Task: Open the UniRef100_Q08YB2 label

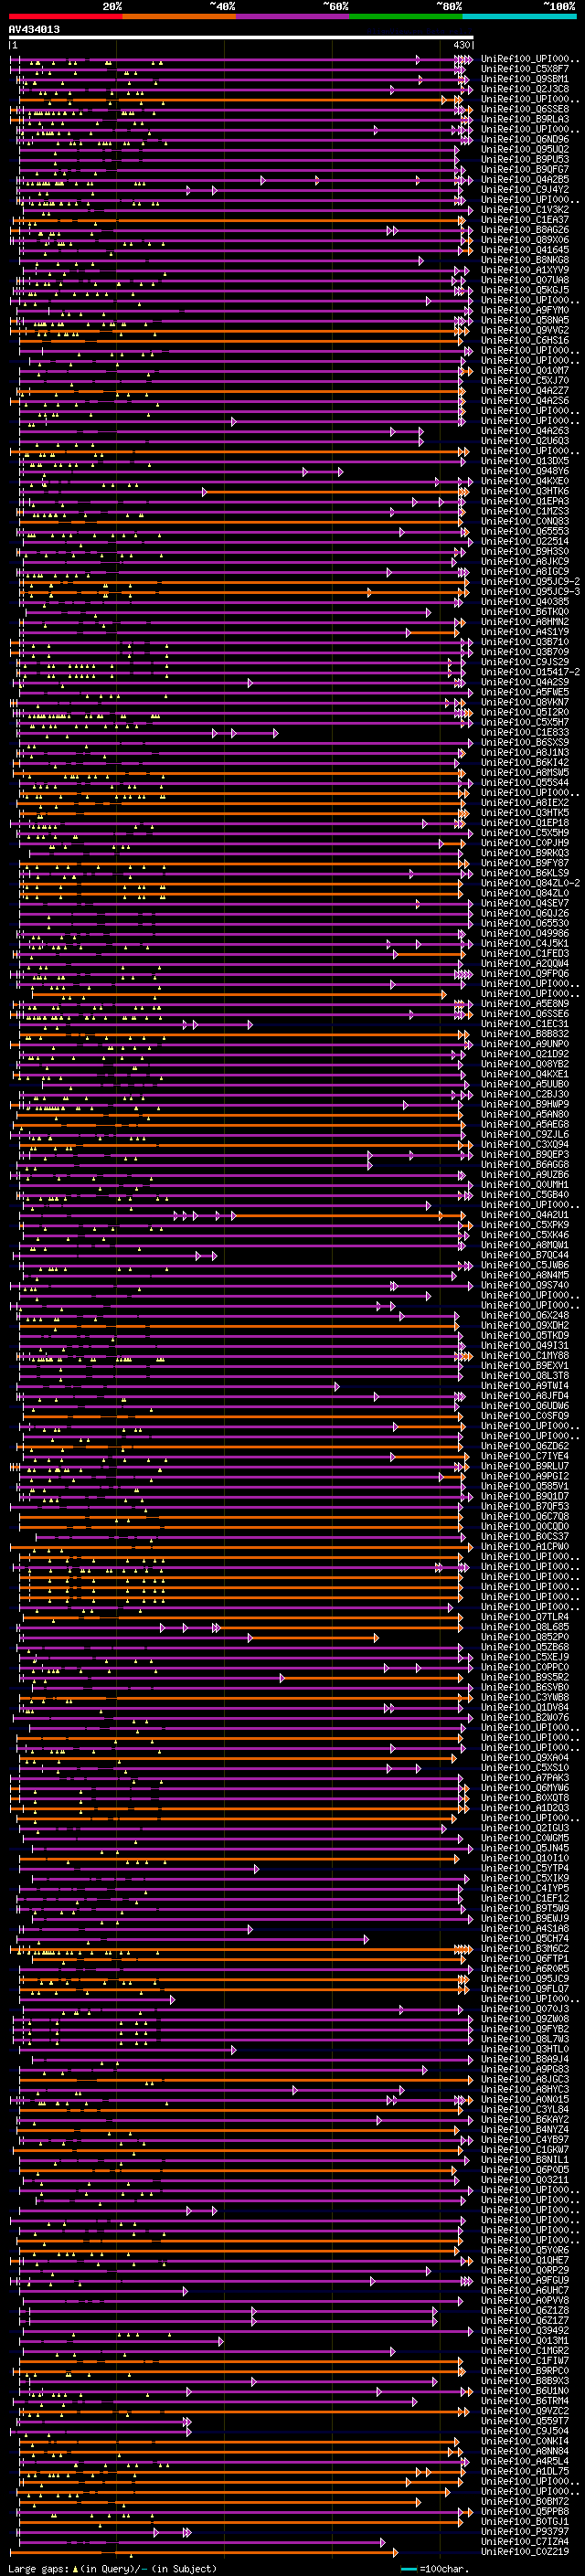Action: click(525, 1064)
